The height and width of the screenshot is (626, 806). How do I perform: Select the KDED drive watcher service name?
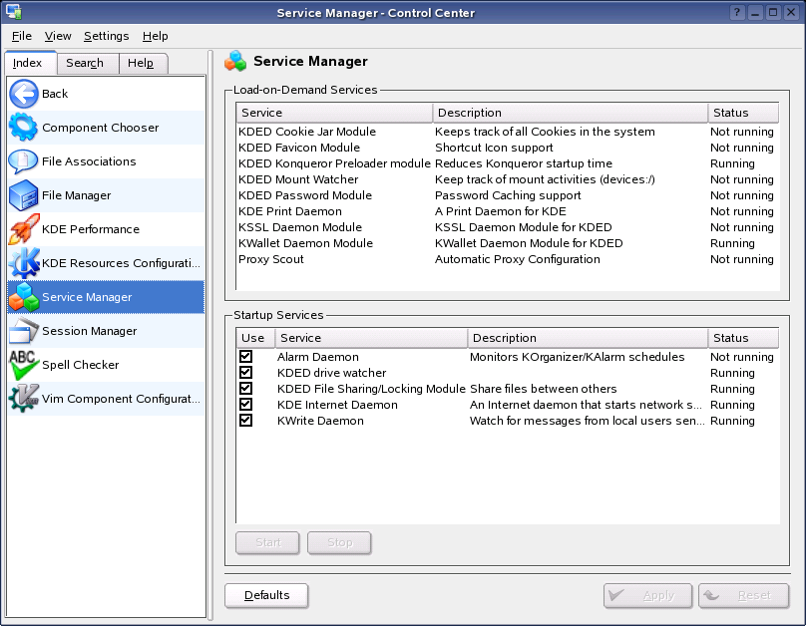pos(331,373)
